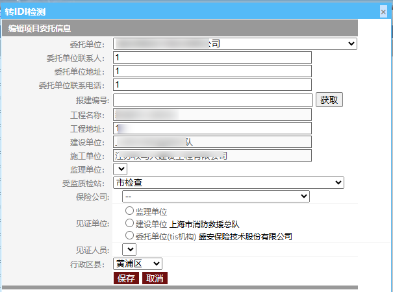The height and width of the screenshot is (292, 393).
Task: Click the 施工单位 text field
Action: coord(212,156)
